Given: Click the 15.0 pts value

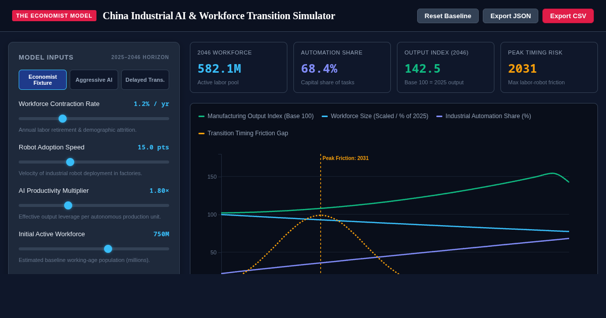Looking at the screenshot, I should point(154,147).
